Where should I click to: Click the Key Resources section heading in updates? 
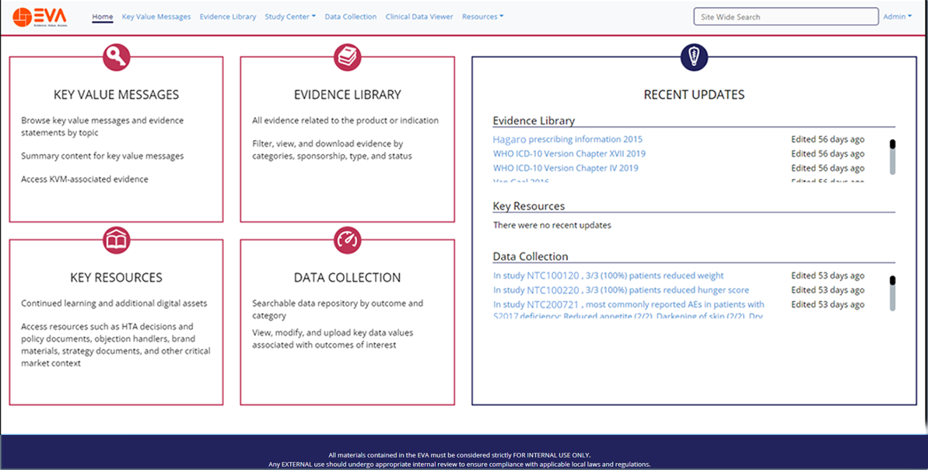click(x=529, y=206)
